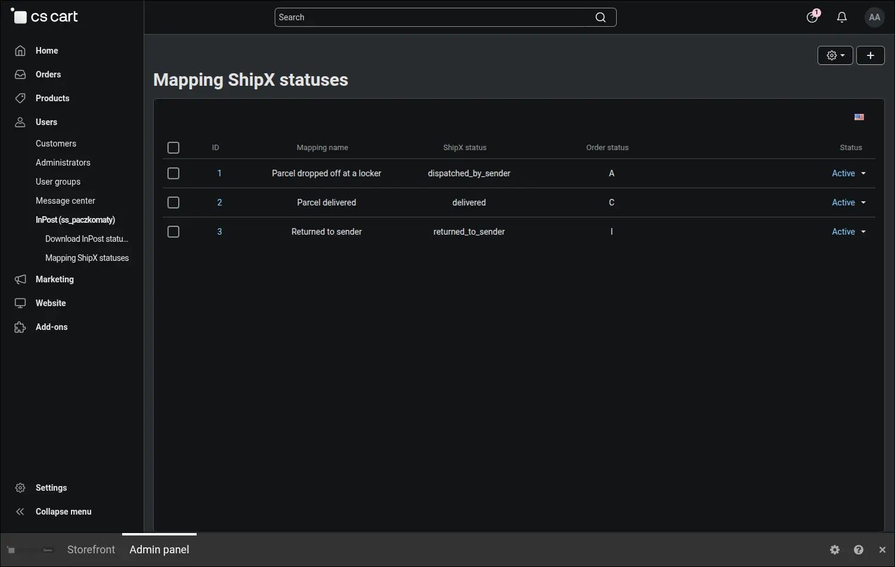Open the Marketing menu item
The image size is (895, 567).
[55, 279]
